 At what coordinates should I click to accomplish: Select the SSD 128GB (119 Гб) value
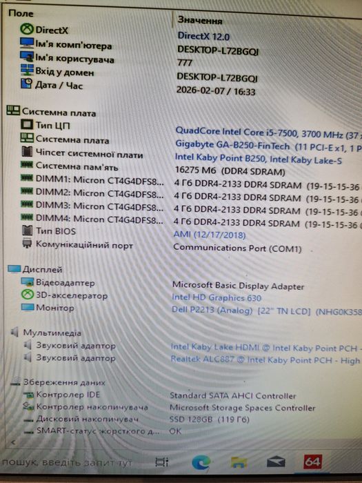pyautogui.click(x=210, y=420)
